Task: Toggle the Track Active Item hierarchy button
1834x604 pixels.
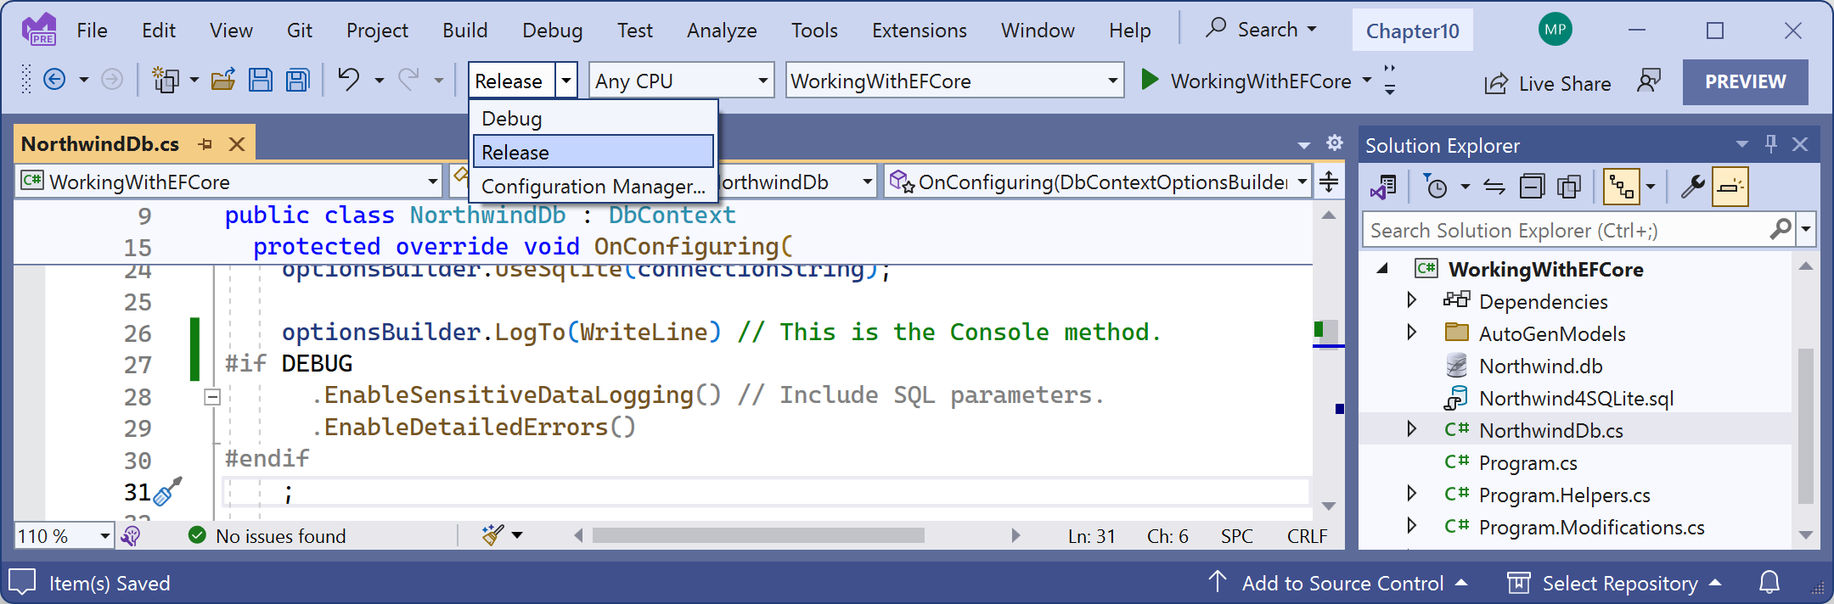Action: point(1621,187)
